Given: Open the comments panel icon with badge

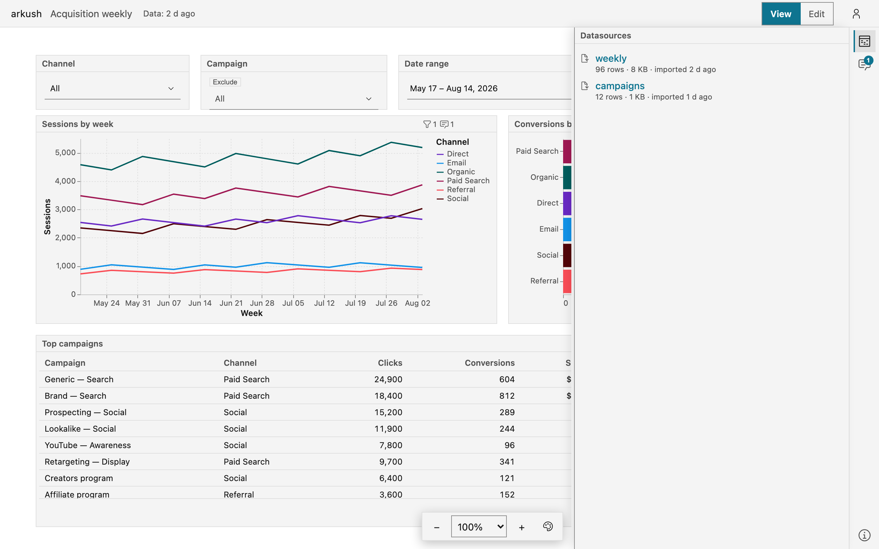Looking at the screenshot, I should pos(865,64).
